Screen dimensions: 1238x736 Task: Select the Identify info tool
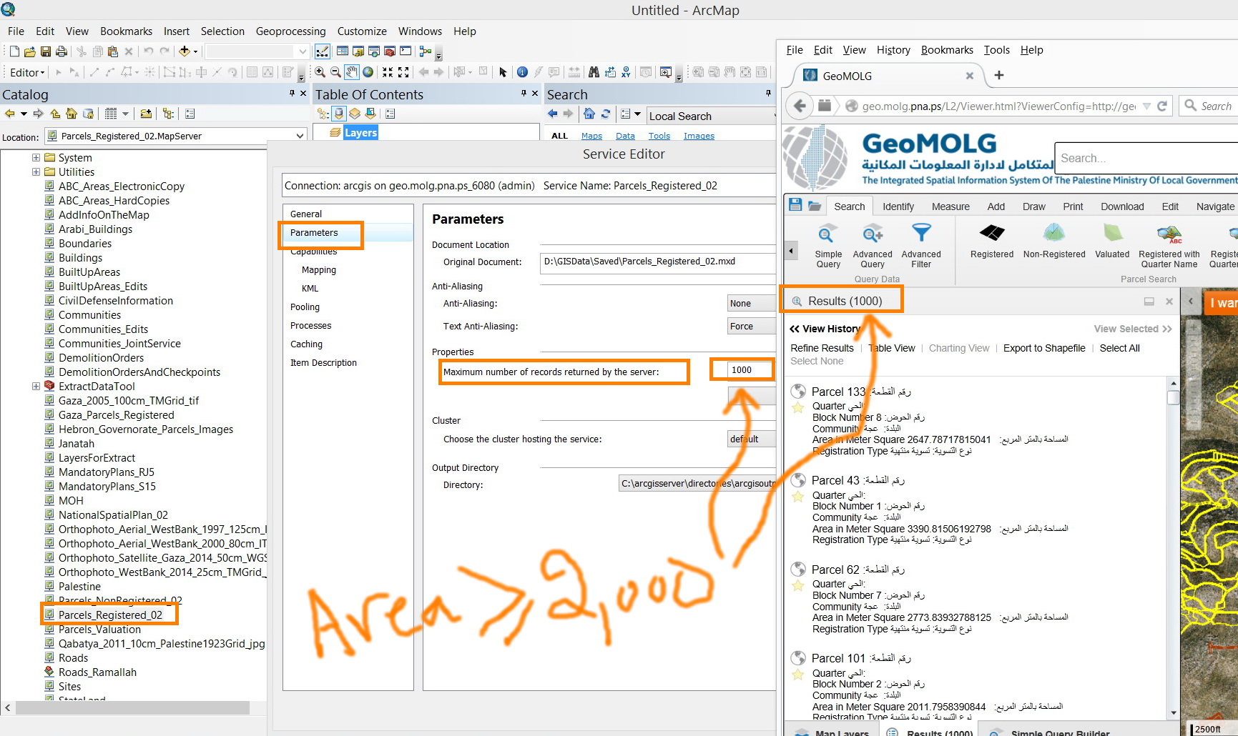click(x=522, y=72)
